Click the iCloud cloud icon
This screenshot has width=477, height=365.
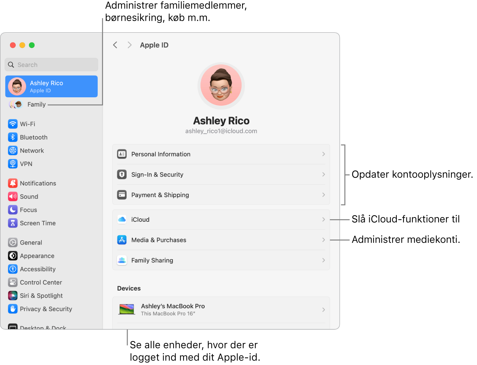(122, 219)
